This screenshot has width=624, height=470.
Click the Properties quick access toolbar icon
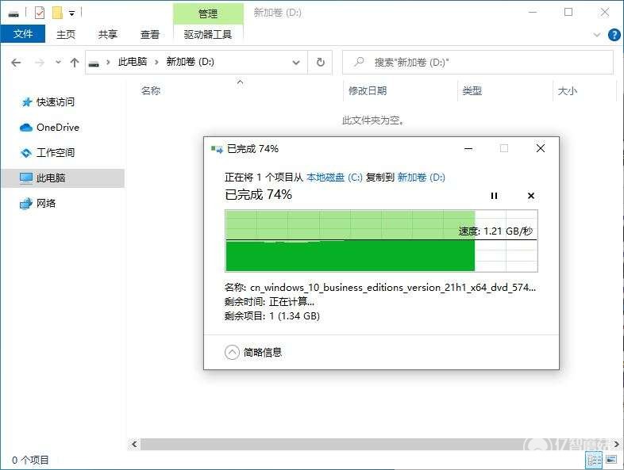pos(40,13)
